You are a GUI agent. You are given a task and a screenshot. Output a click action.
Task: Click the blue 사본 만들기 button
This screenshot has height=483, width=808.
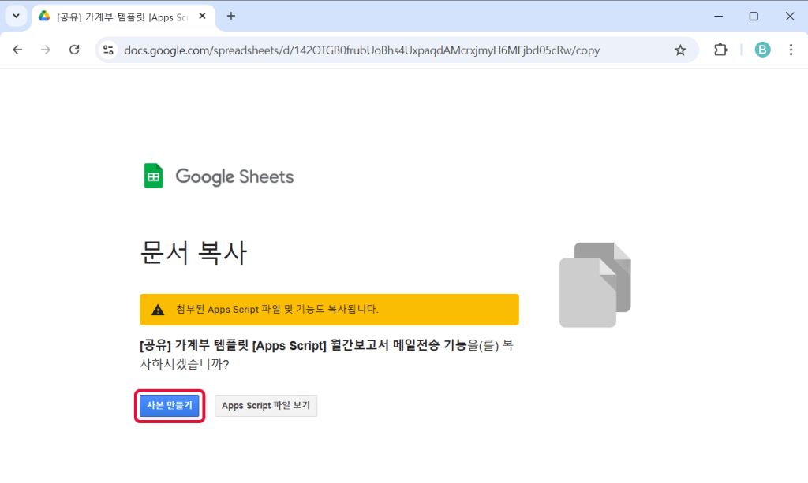click(x=170, y=405)
